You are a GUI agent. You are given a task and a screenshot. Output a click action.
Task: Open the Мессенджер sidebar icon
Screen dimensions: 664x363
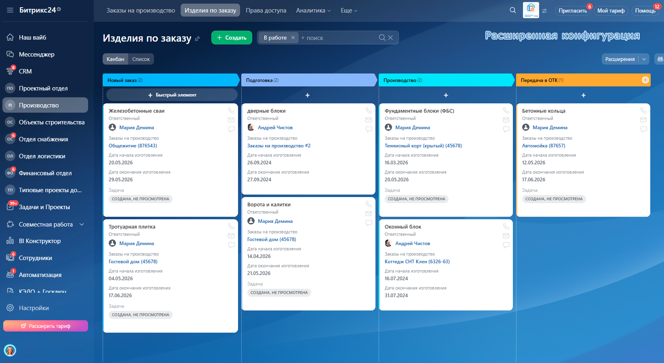tap(10, 54)
